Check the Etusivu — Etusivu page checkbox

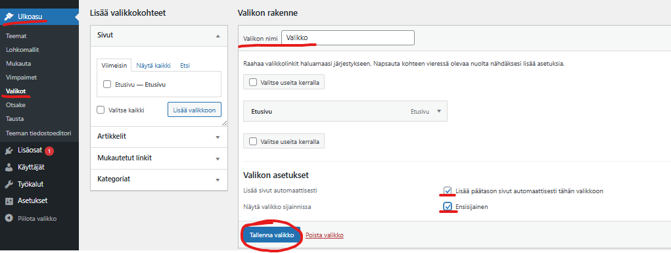[107, 84]
